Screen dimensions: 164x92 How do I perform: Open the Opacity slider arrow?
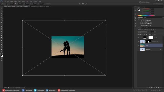[155, 32]
